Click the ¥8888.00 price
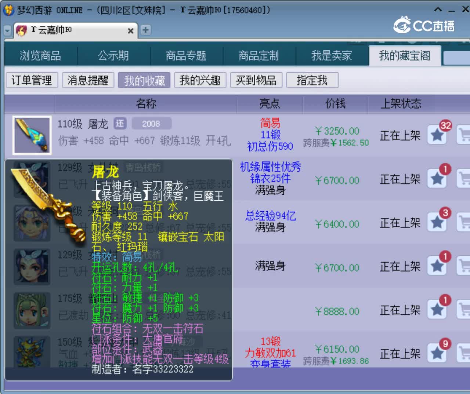The height and width of the screenshot is (394, 470). (x=337, y=311)
